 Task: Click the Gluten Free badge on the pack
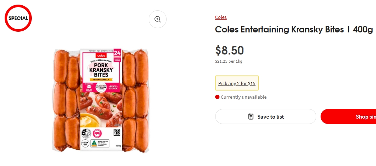[85, 143]
